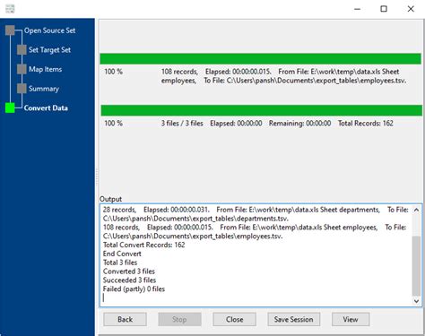Click the output log scrollbar thumb
Viewport: 425px width, 336px height.
click(416, 265)
